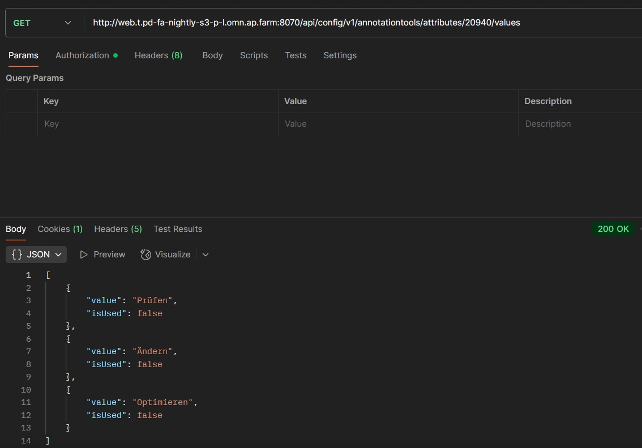This screenshot has width=642, height=448.
Task: Open the response Headers (5) tab
Action: [118, 229]
